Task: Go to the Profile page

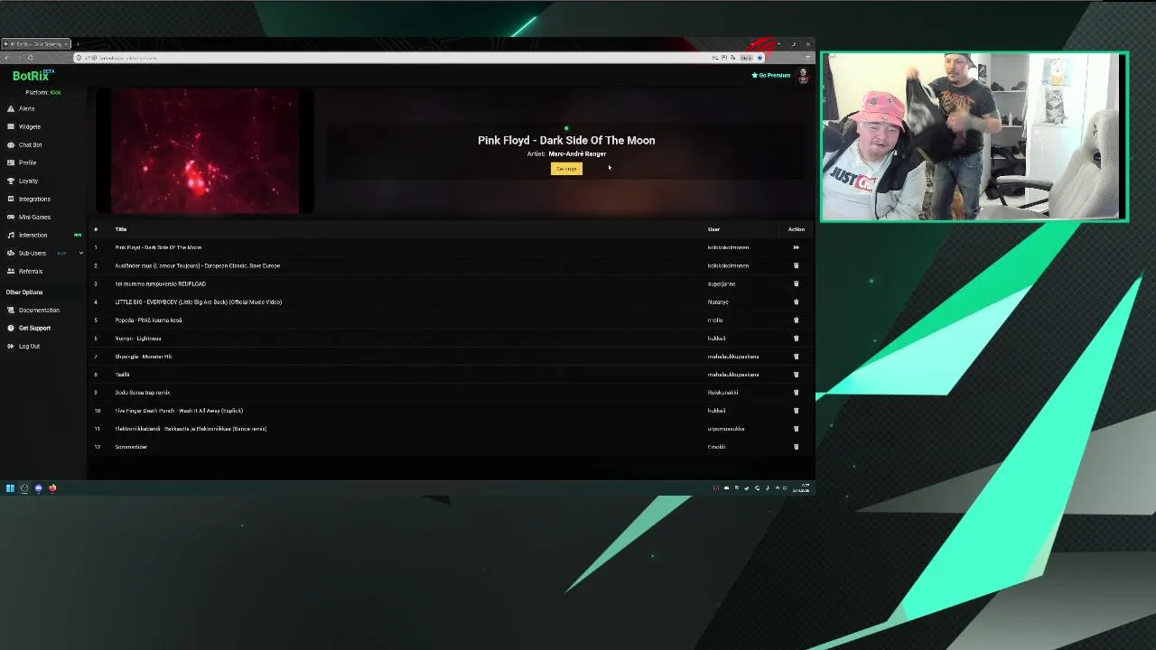Action: 27,162
